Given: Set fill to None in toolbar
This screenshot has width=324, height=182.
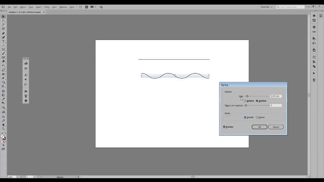Looking at the screenshot, I should click(5, 142).
